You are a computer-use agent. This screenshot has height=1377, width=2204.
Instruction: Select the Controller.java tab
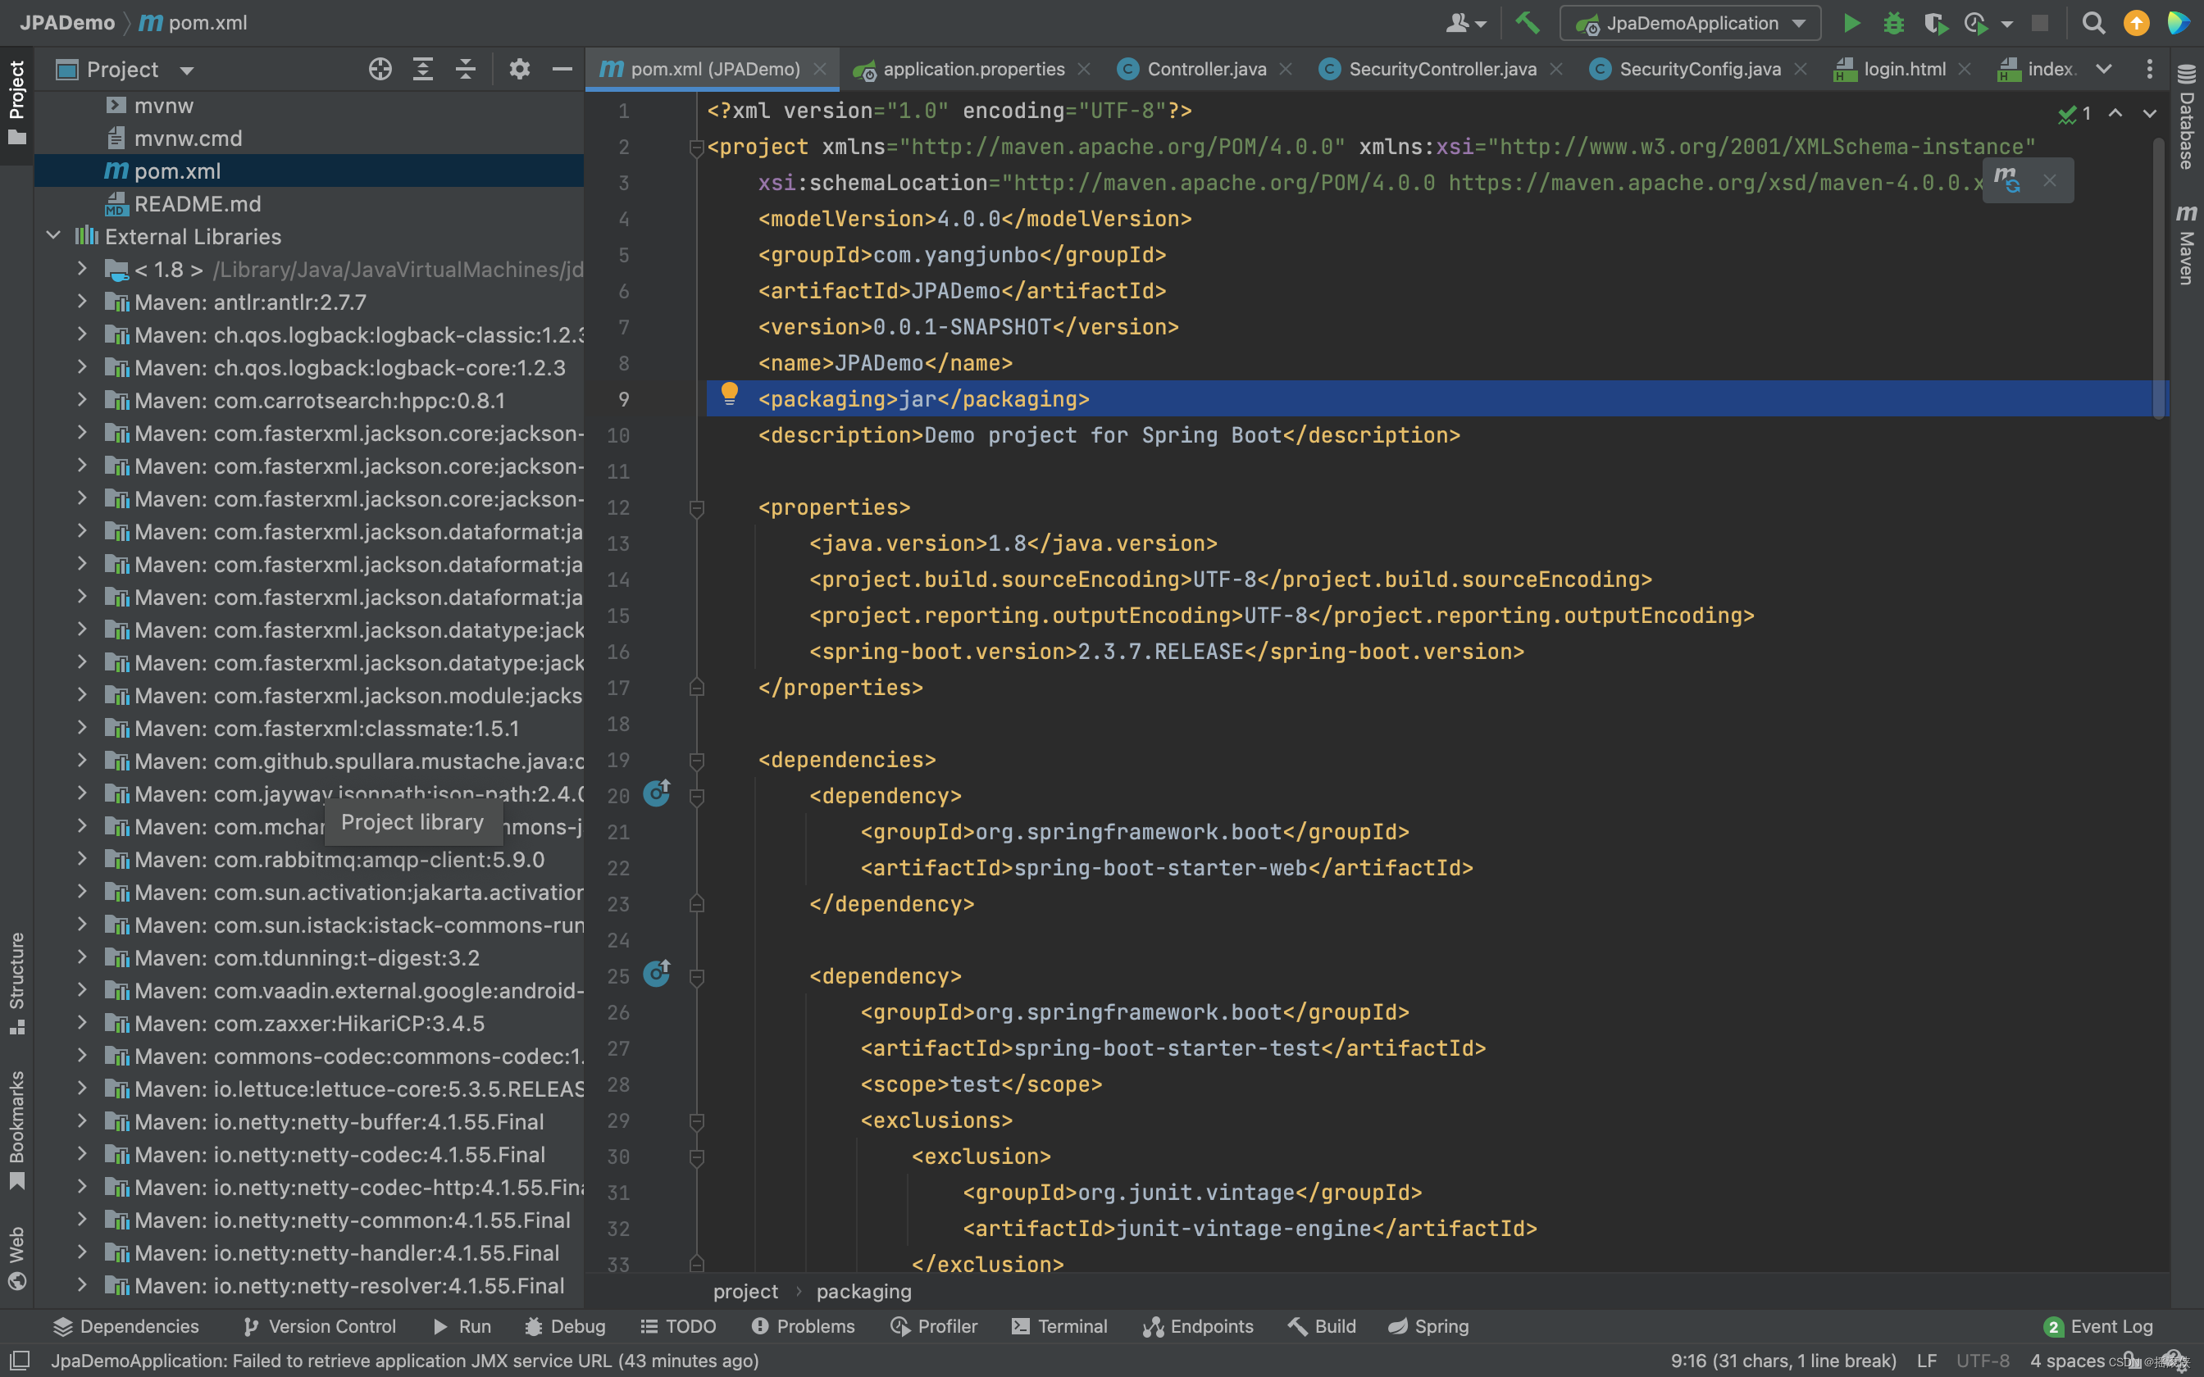[1209, 66]
